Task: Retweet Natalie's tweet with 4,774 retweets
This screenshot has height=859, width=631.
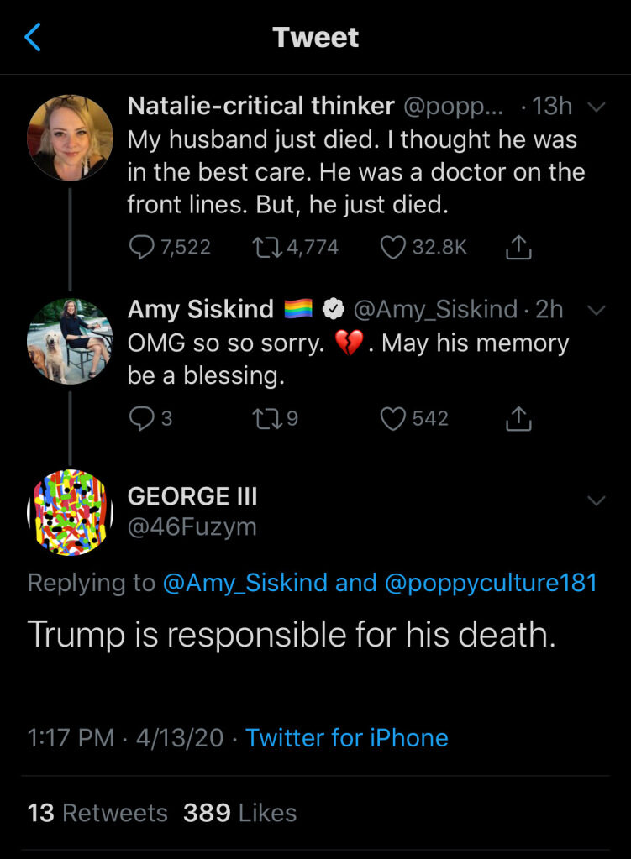Action: tap(264, 247)
